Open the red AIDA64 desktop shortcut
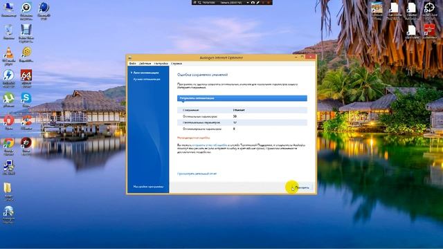443x249 pixels. [x=26, y=78]
